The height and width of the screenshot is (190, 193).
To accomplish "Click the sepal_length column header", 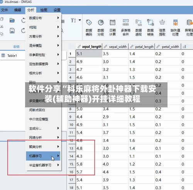I will click(x=89, y=47).
